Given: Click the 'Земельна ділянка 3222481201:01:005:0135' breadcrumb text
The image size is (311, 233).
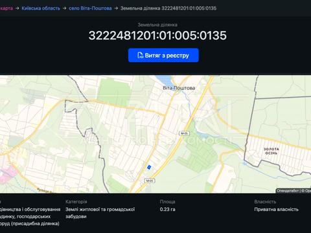Looking at the screenshot, I should 168,8.
